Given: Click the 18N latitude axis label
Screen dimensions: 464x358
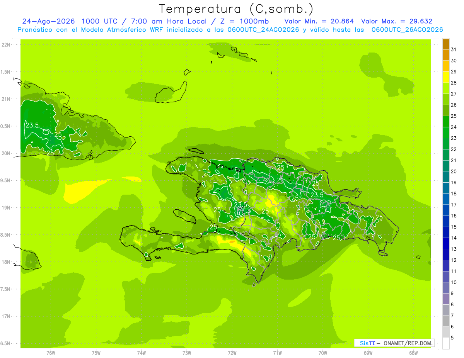Looking at the screenshot, I should point(6,262).
